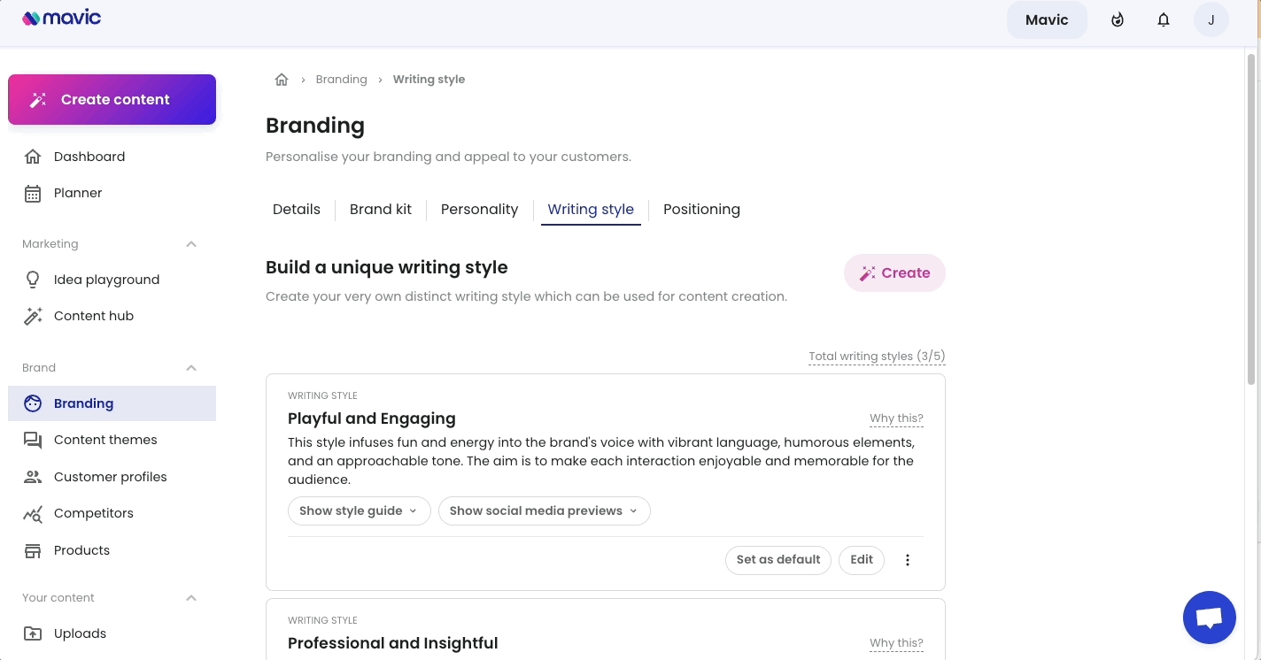This screenshot has height=660, width=1261.
Task: Open more options for Playful and Engaging
Action: [x=908, y=560]
